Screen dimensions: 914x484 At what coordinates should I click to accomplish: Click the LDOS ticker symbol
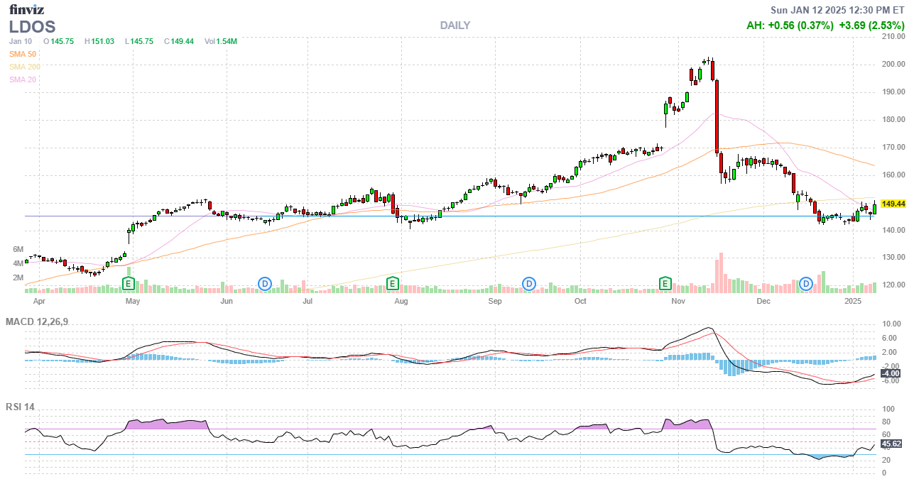point(32,26)
